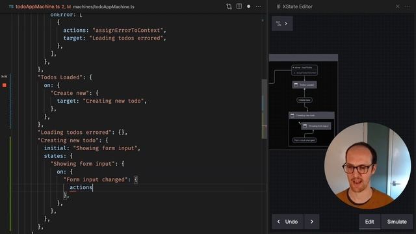Switch to Edit mode
416x234 pixels.
370,222
